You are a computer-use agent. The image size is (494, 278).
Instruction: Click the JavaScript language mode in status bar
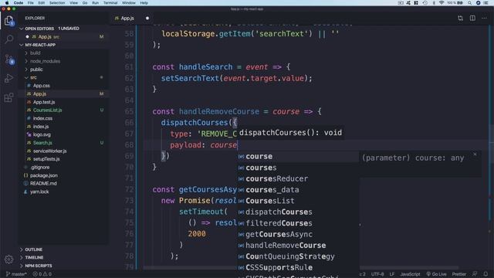tap(410, 274)
